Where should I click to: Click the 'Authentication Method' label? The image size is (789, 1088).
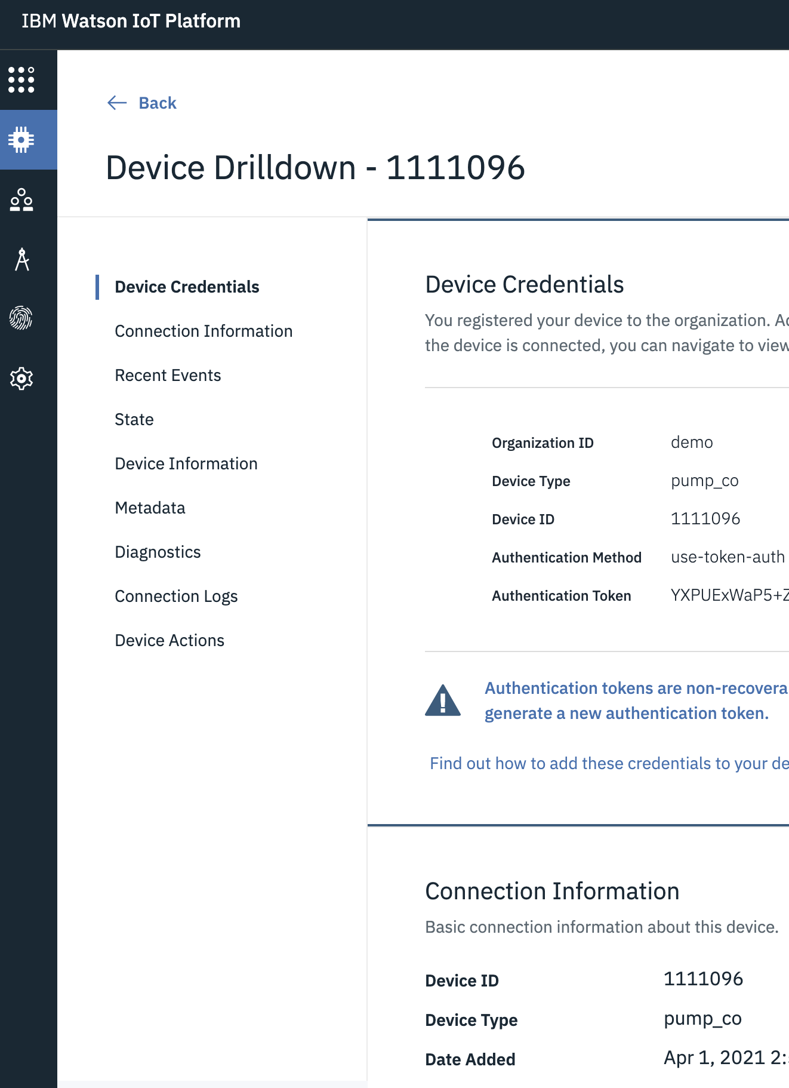566,558
